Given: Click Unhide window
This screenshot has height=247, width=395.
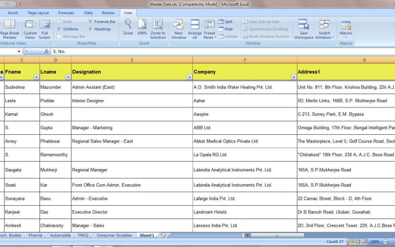Looking at the screenshot, I should click(x=228, y=36).
